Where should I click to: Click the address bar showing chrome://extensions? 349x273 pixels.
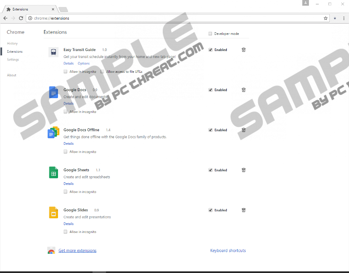(174, 18)
